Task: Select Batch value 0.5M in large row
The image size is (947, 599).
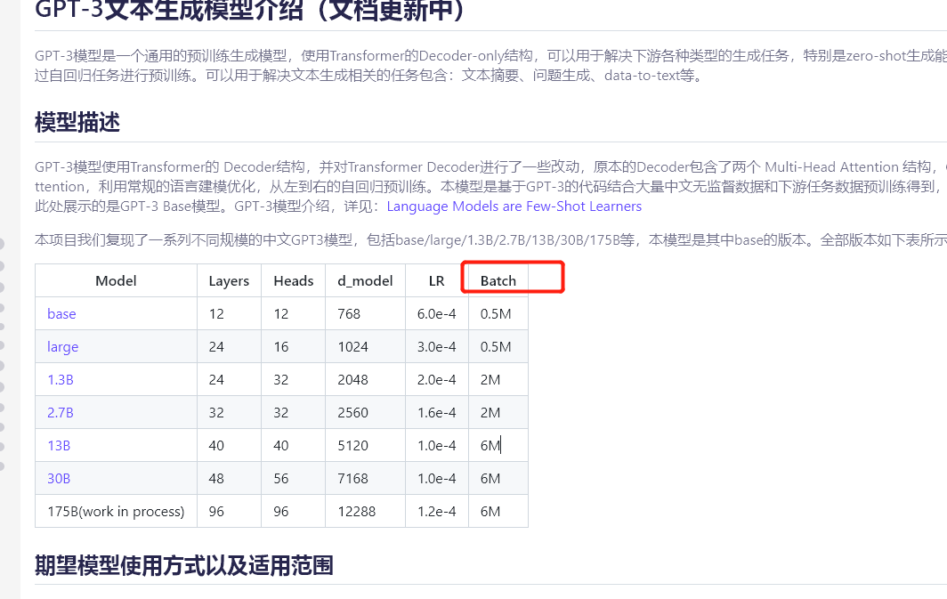Action: 496,347
